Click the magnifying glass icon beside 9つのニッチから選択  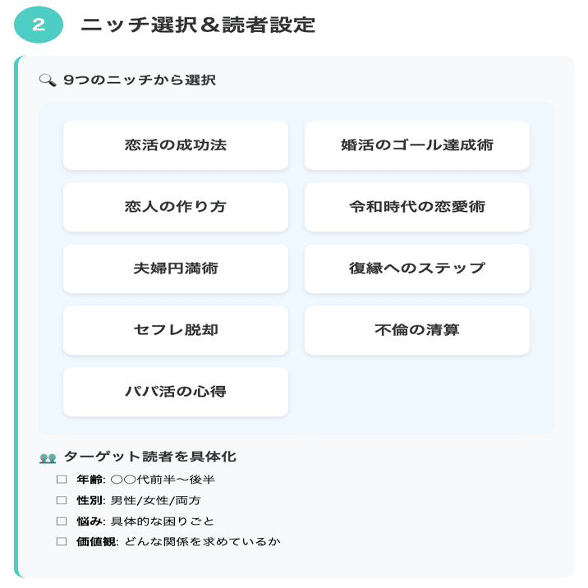pos(47,80)
